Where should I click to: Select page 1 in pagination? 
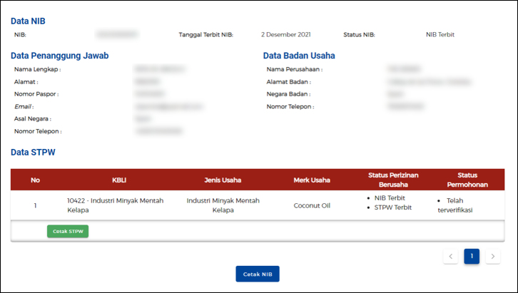472,257
